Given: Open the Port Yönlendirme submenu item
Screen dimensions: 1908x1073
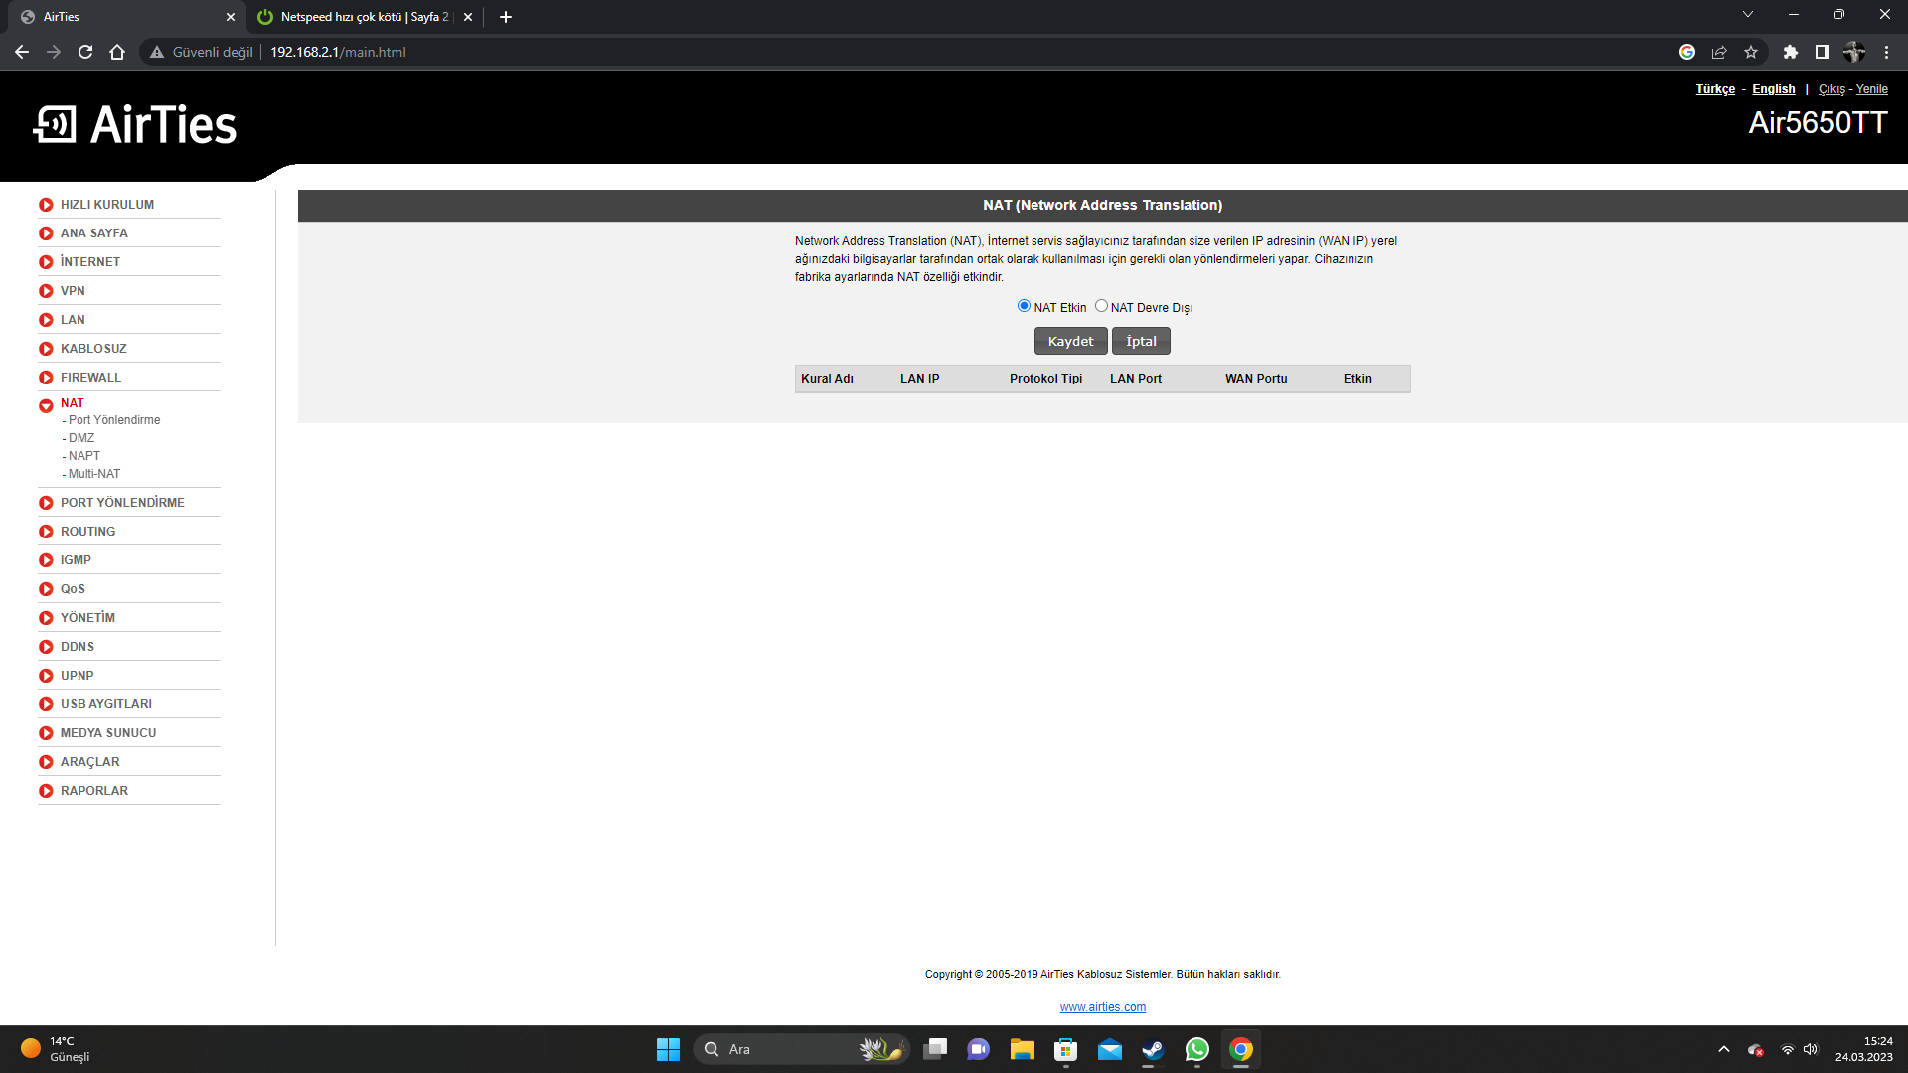Looking at the screenshot, I should (x=114, y=420).
